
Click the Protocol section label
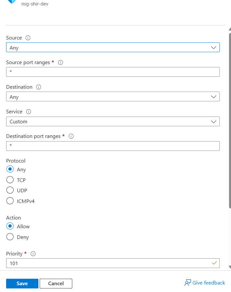click(16, 161)
